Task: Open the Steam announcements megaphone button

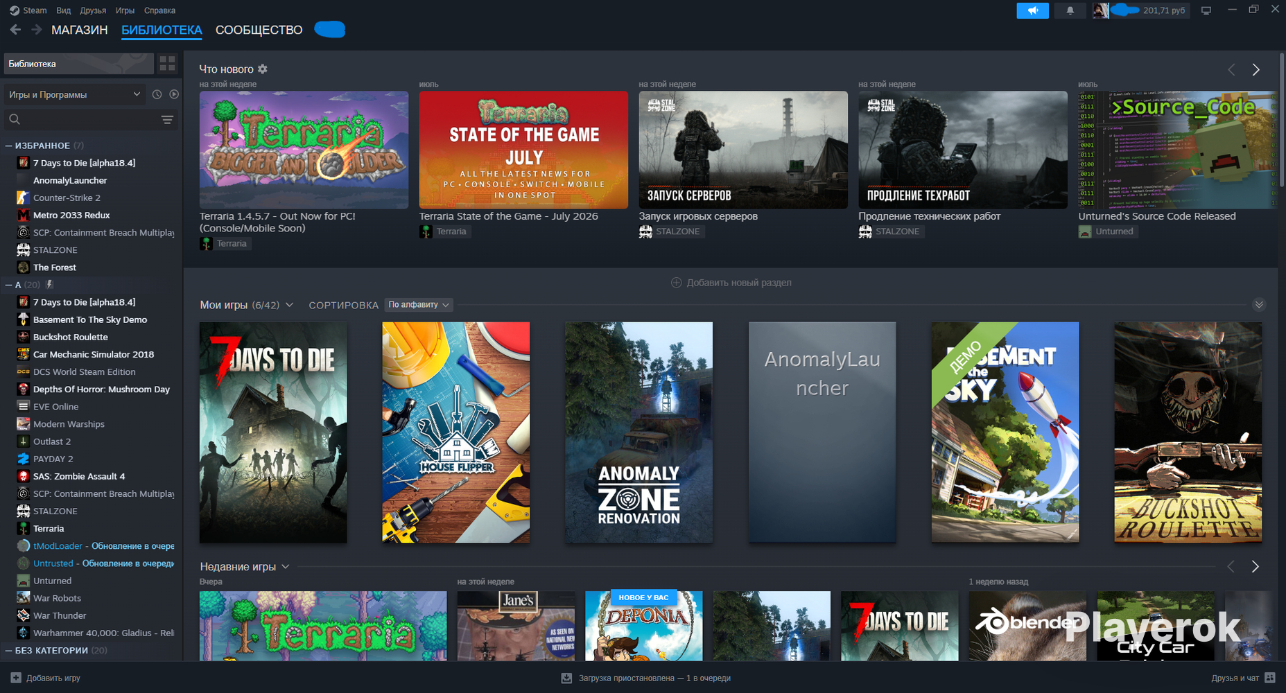Action: pos(1032,10)
